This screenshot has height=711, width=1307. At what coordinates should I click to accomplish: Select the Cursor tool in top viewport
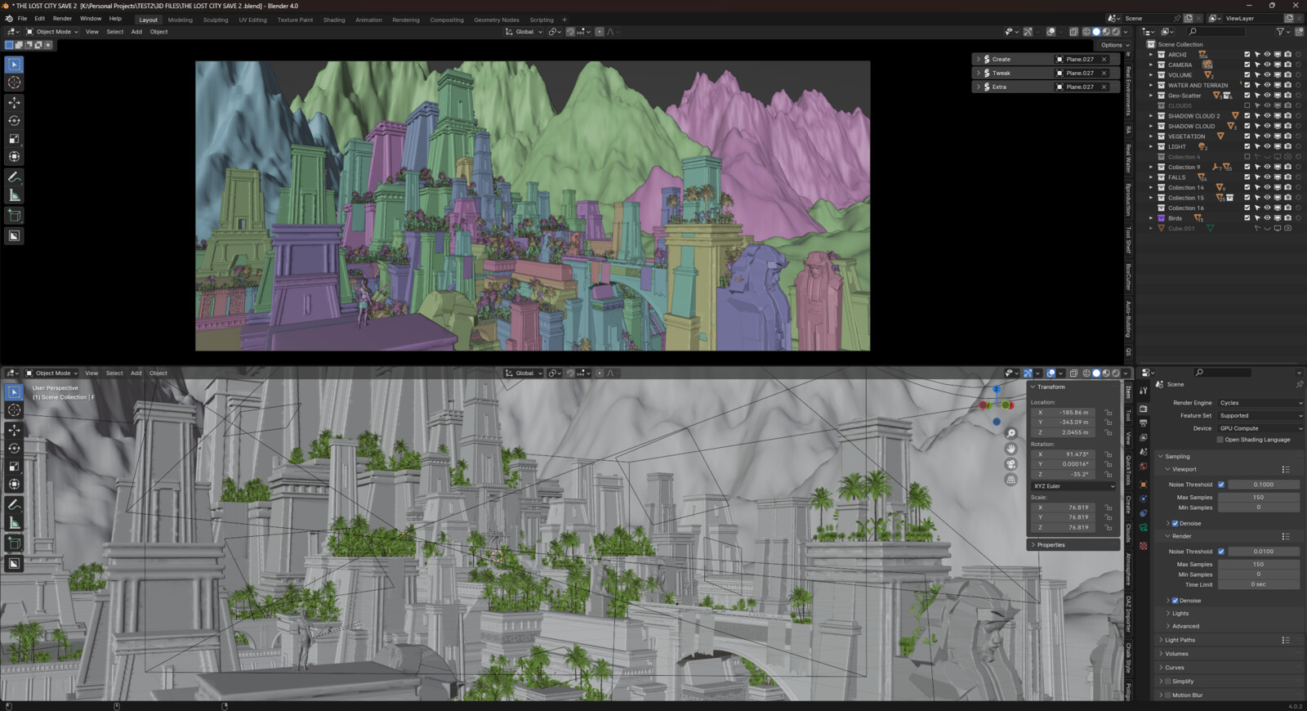pos(14,83)
